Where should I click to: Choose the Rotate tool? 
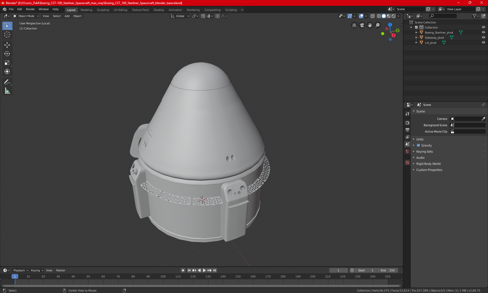click(x=7, y=54)
